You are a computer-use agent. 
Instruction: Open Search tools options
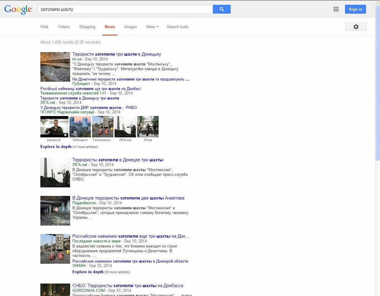point(177,27)
